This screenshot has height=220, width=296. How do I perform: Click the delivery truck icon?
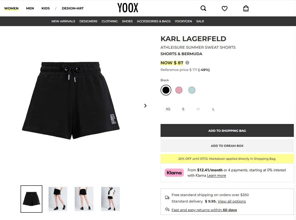point(167,198)
